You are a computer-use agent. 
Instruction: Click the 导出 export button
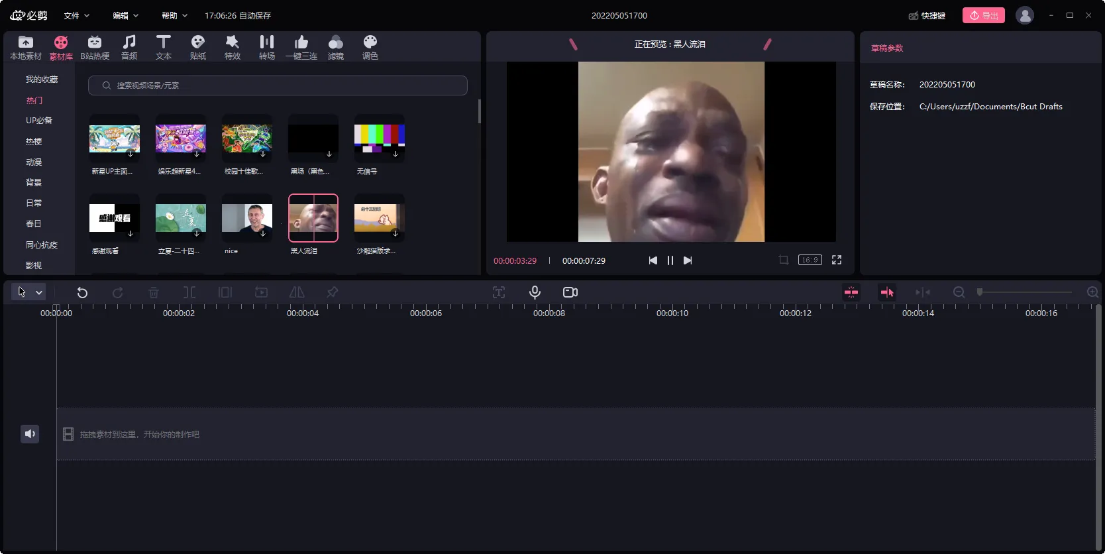point(983,15)
